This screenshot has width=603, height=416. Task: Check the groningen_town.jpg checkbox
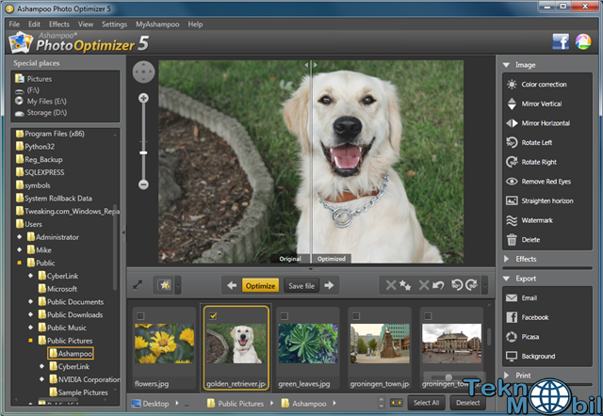pos(356,316)
